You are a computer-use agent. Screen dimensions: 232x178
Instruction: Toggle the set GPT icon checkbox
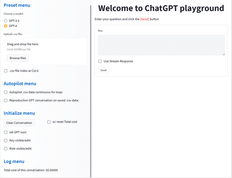click(6, 132)
